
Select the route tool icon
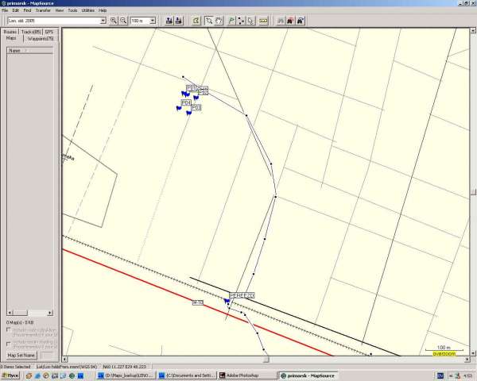pos(241,20)
